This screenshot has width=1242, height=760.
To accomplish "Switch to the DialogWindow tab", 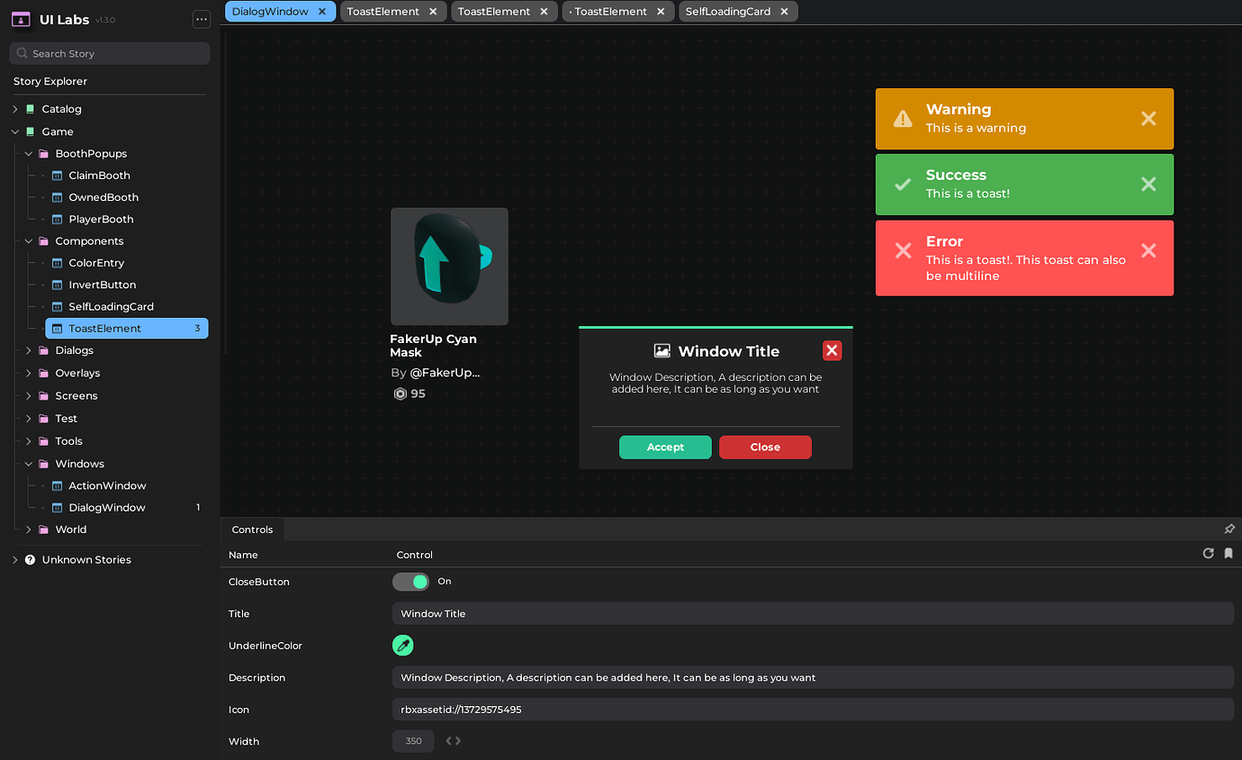I will [x=270, y=12].
